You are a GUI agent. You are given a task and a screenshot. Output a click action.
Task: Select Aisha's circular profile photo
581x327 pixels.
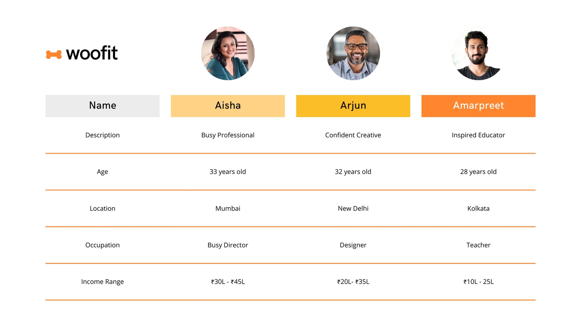click(x=228, y=53)
